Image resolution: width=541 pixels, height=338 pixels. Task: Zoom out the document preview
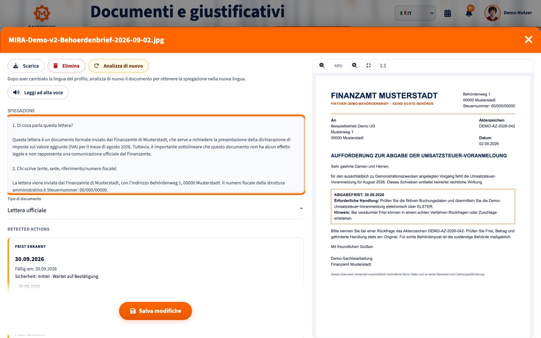coord(322,65)
